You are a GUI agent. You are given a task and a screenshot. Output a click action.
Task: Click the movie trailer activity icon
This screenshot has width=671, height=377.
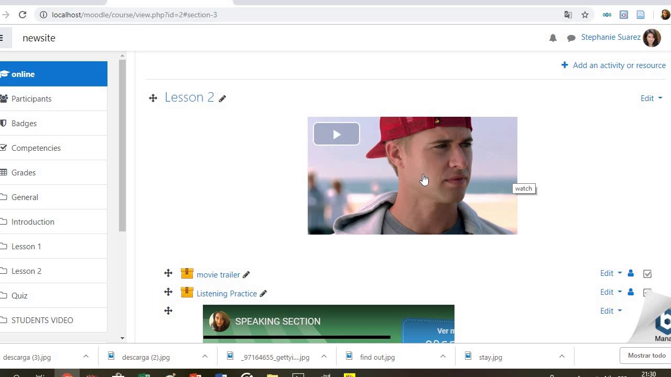pos(187,273)
